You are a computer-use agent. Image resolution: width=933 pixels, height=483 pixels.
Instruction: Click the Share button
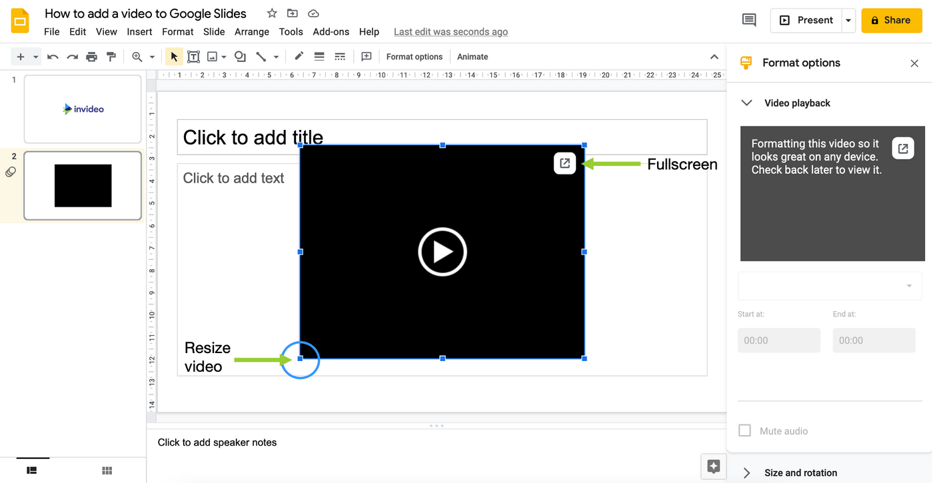coord(891,20)
